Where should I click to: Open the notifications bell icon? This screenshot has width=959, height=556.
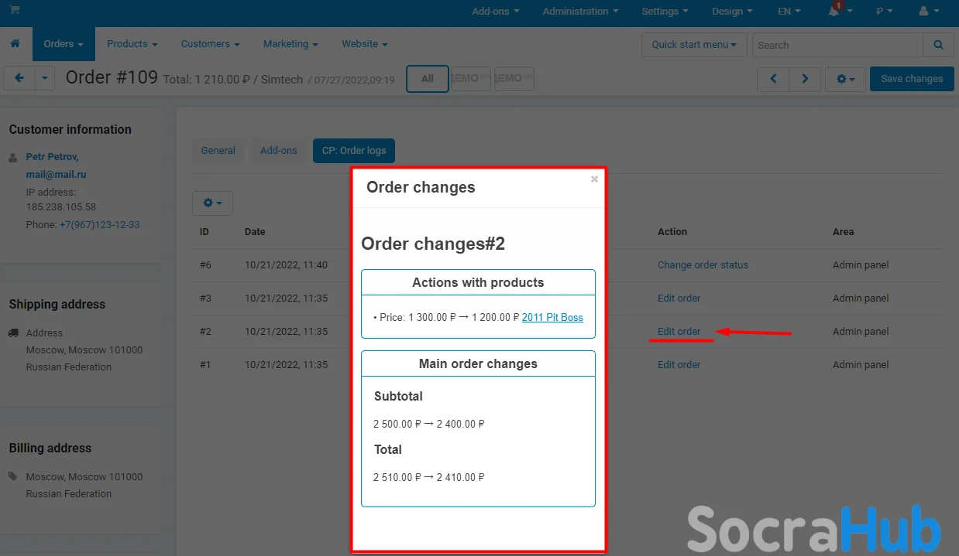click(834, 12)
